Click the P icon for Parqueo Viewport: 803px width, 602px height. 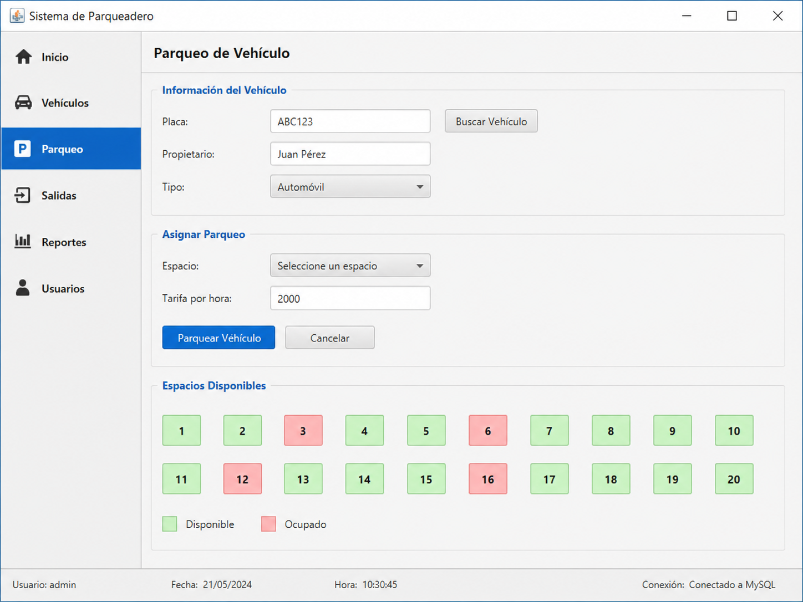tap(22, 149)
